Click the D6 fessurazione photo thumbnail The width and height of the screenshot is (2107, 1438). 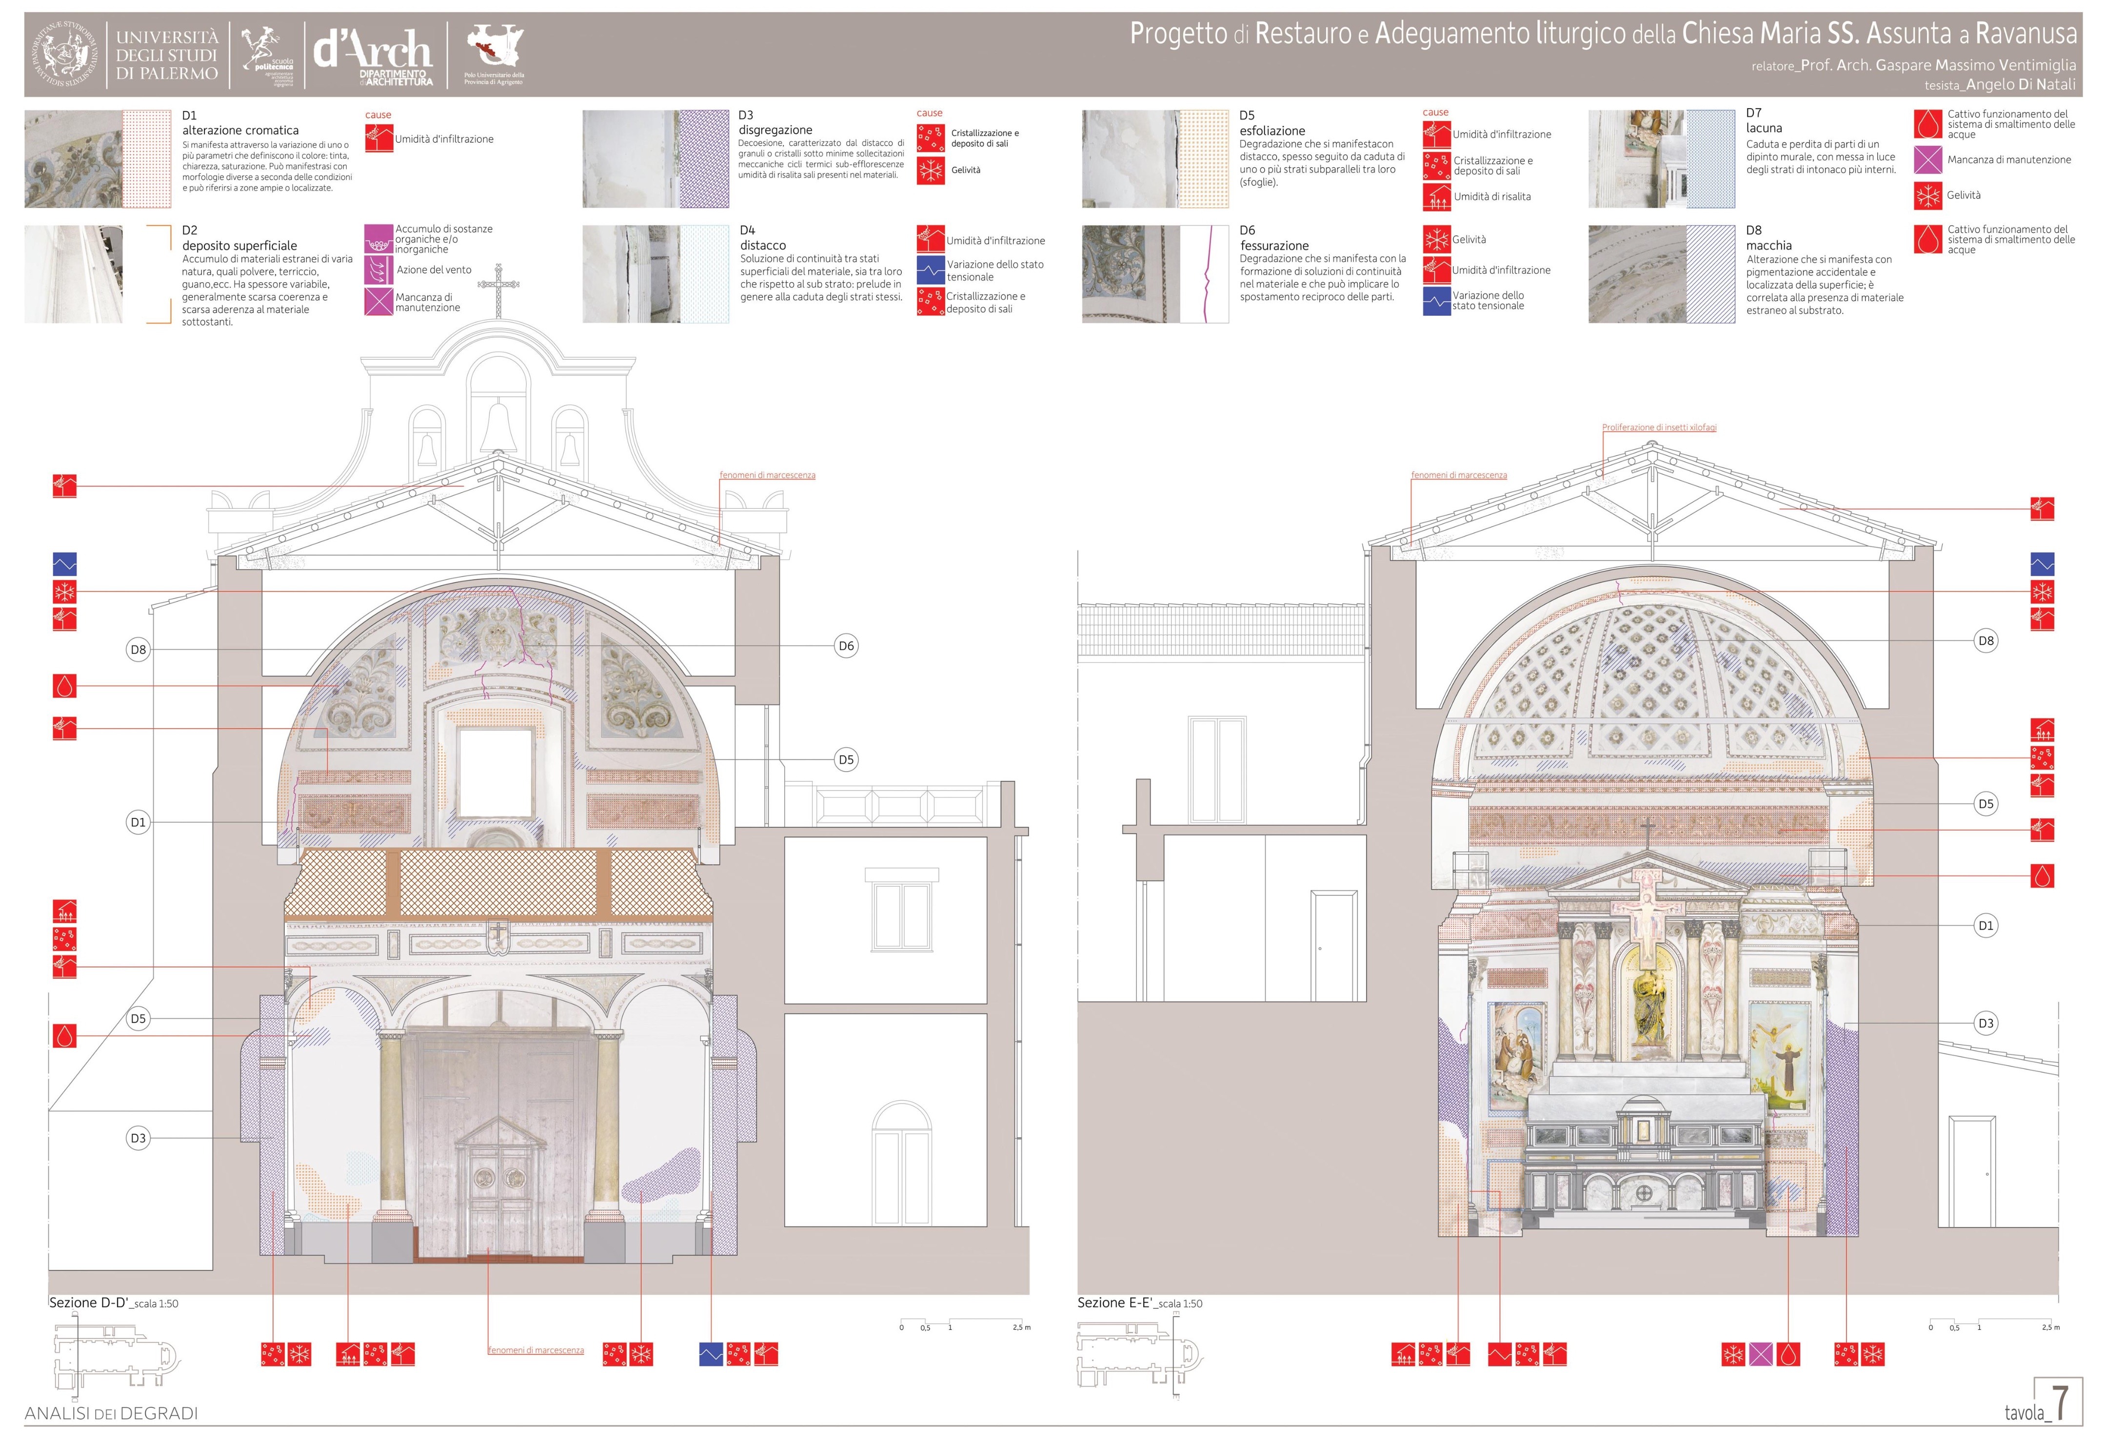[1131, 274]
